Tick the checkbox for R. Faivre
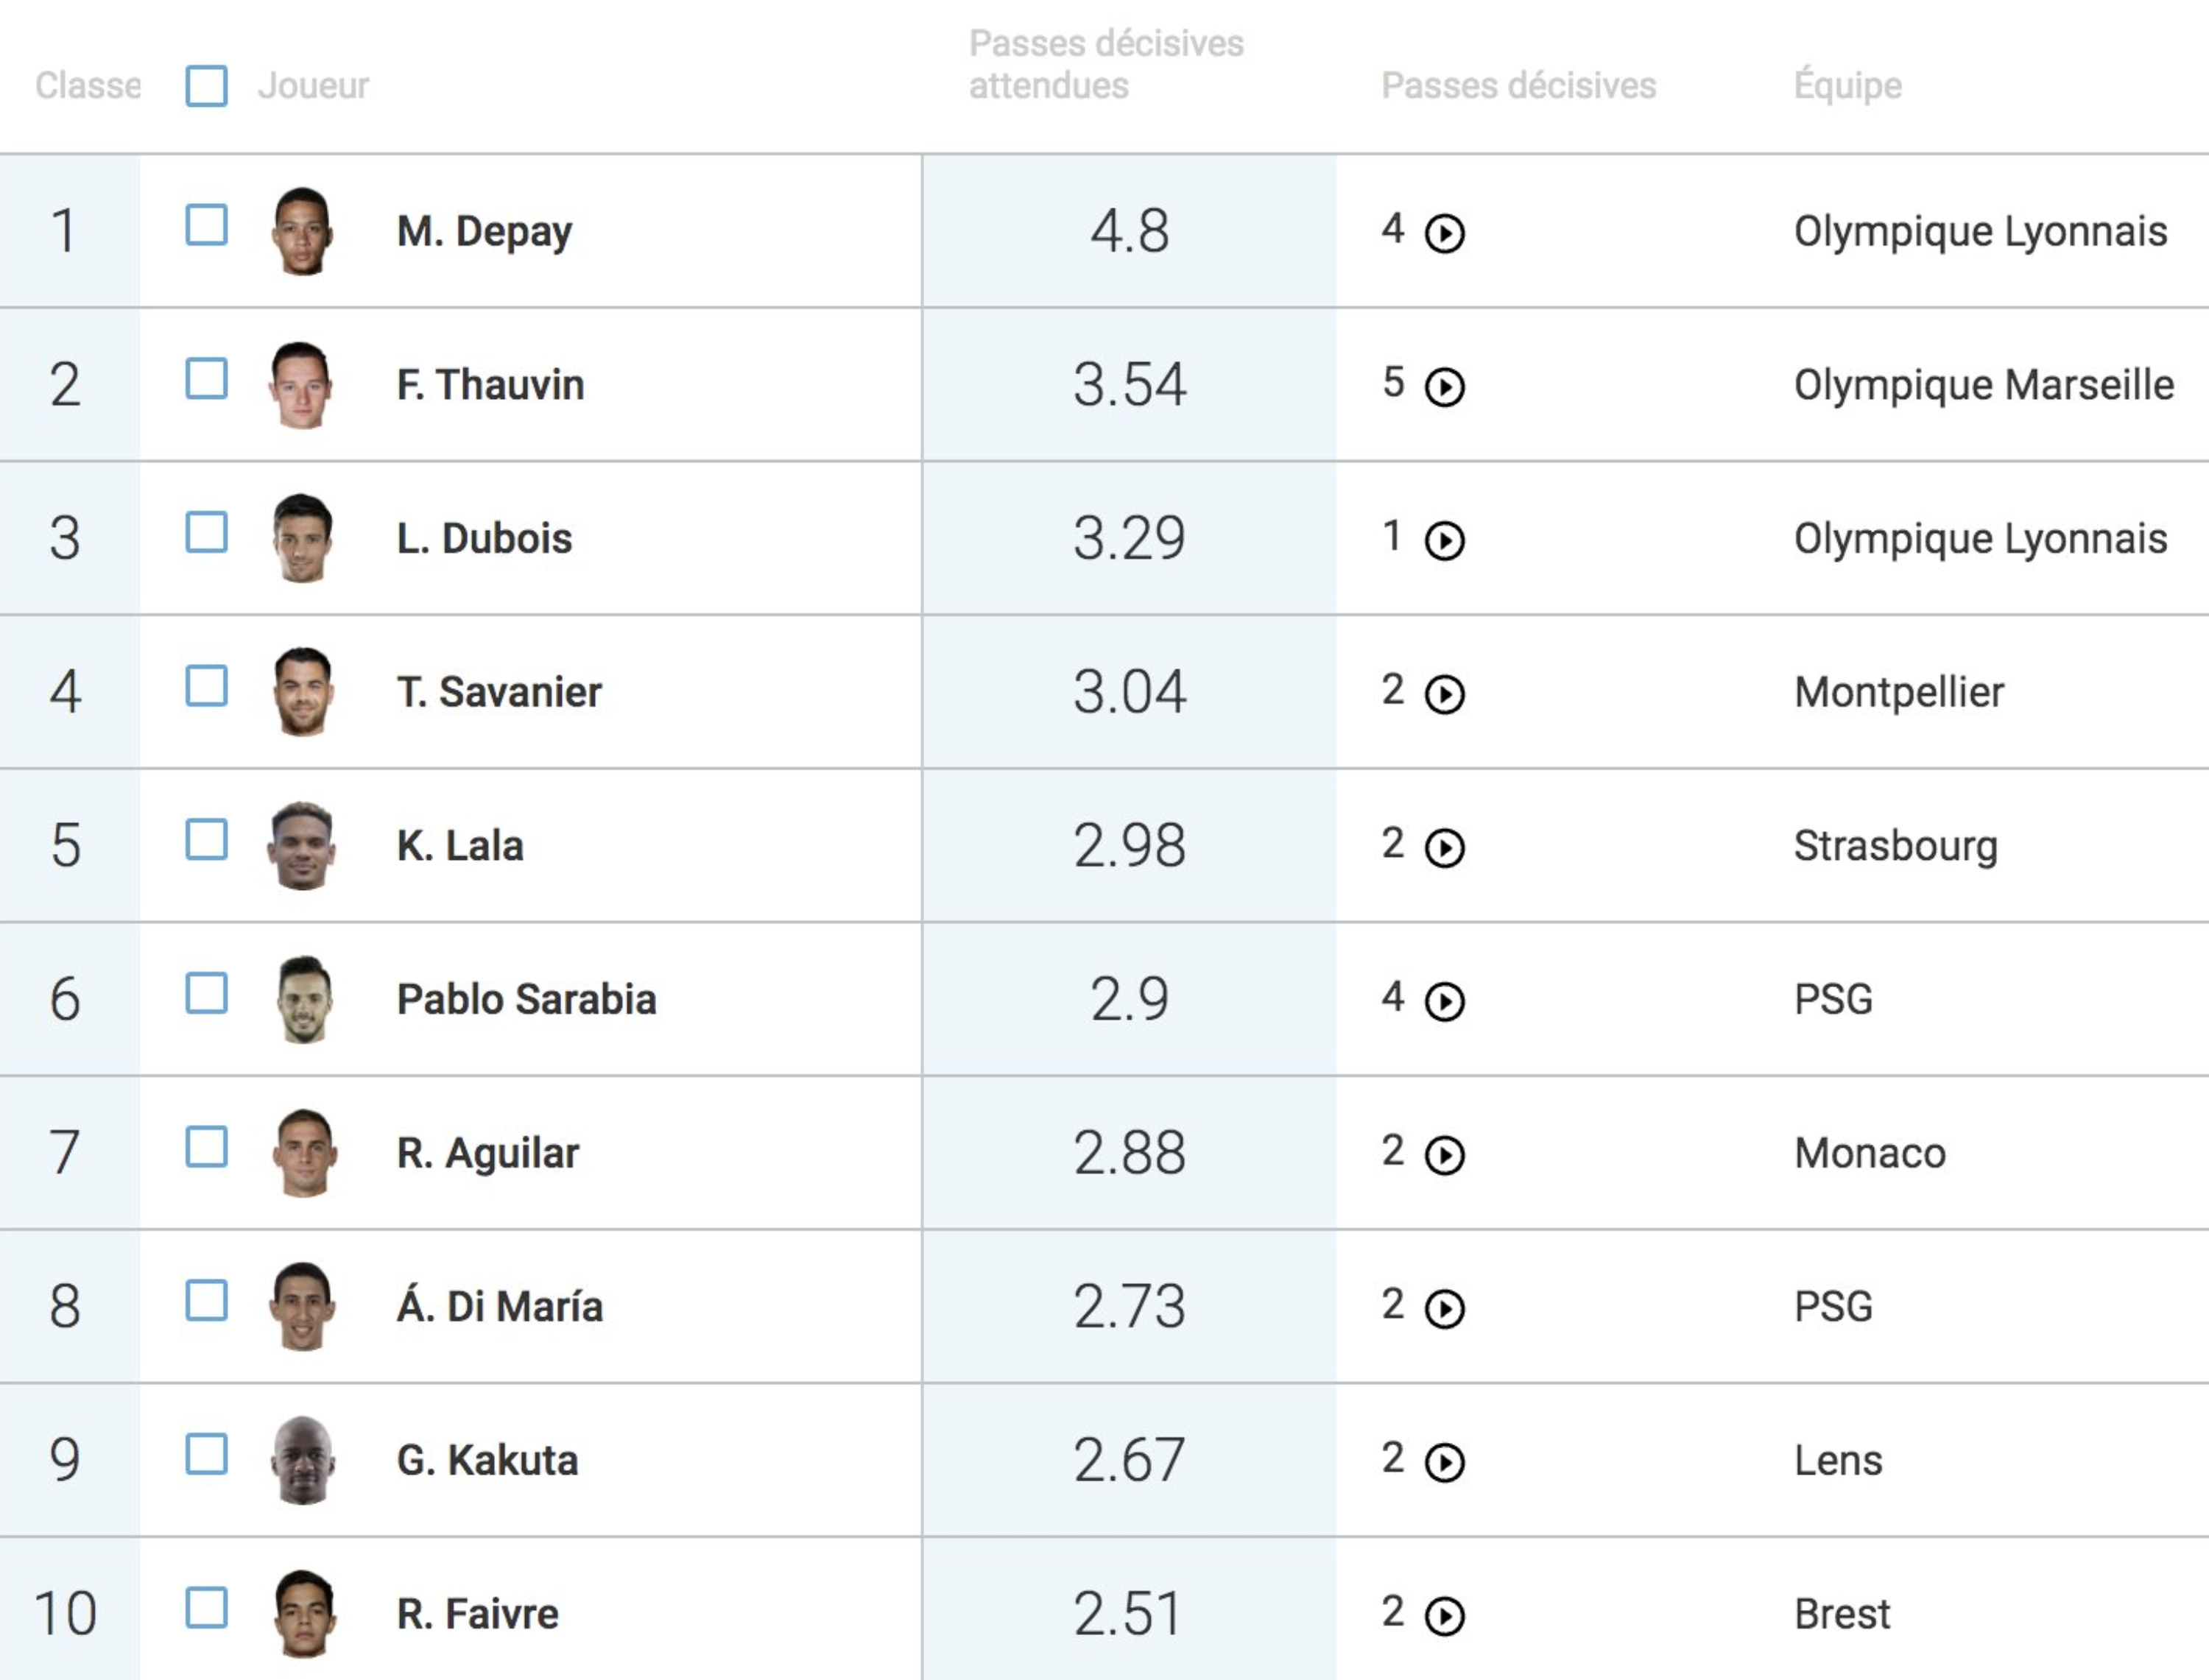This screenshot has height=1680, width=2209. 206,1608
